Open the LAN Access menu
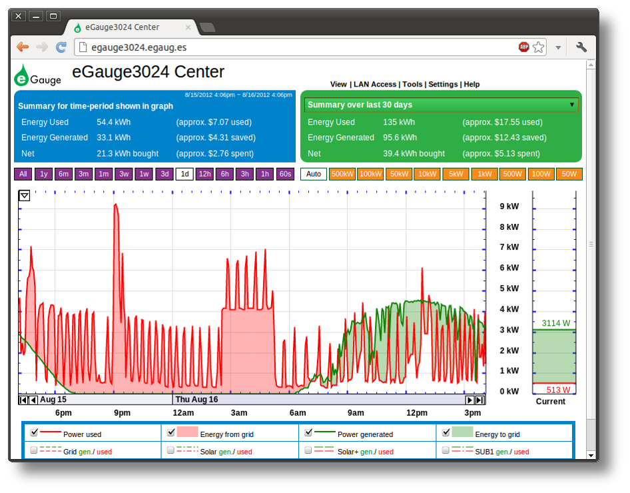630x493 pixels. pyautogui.click(x=375, y=85)
